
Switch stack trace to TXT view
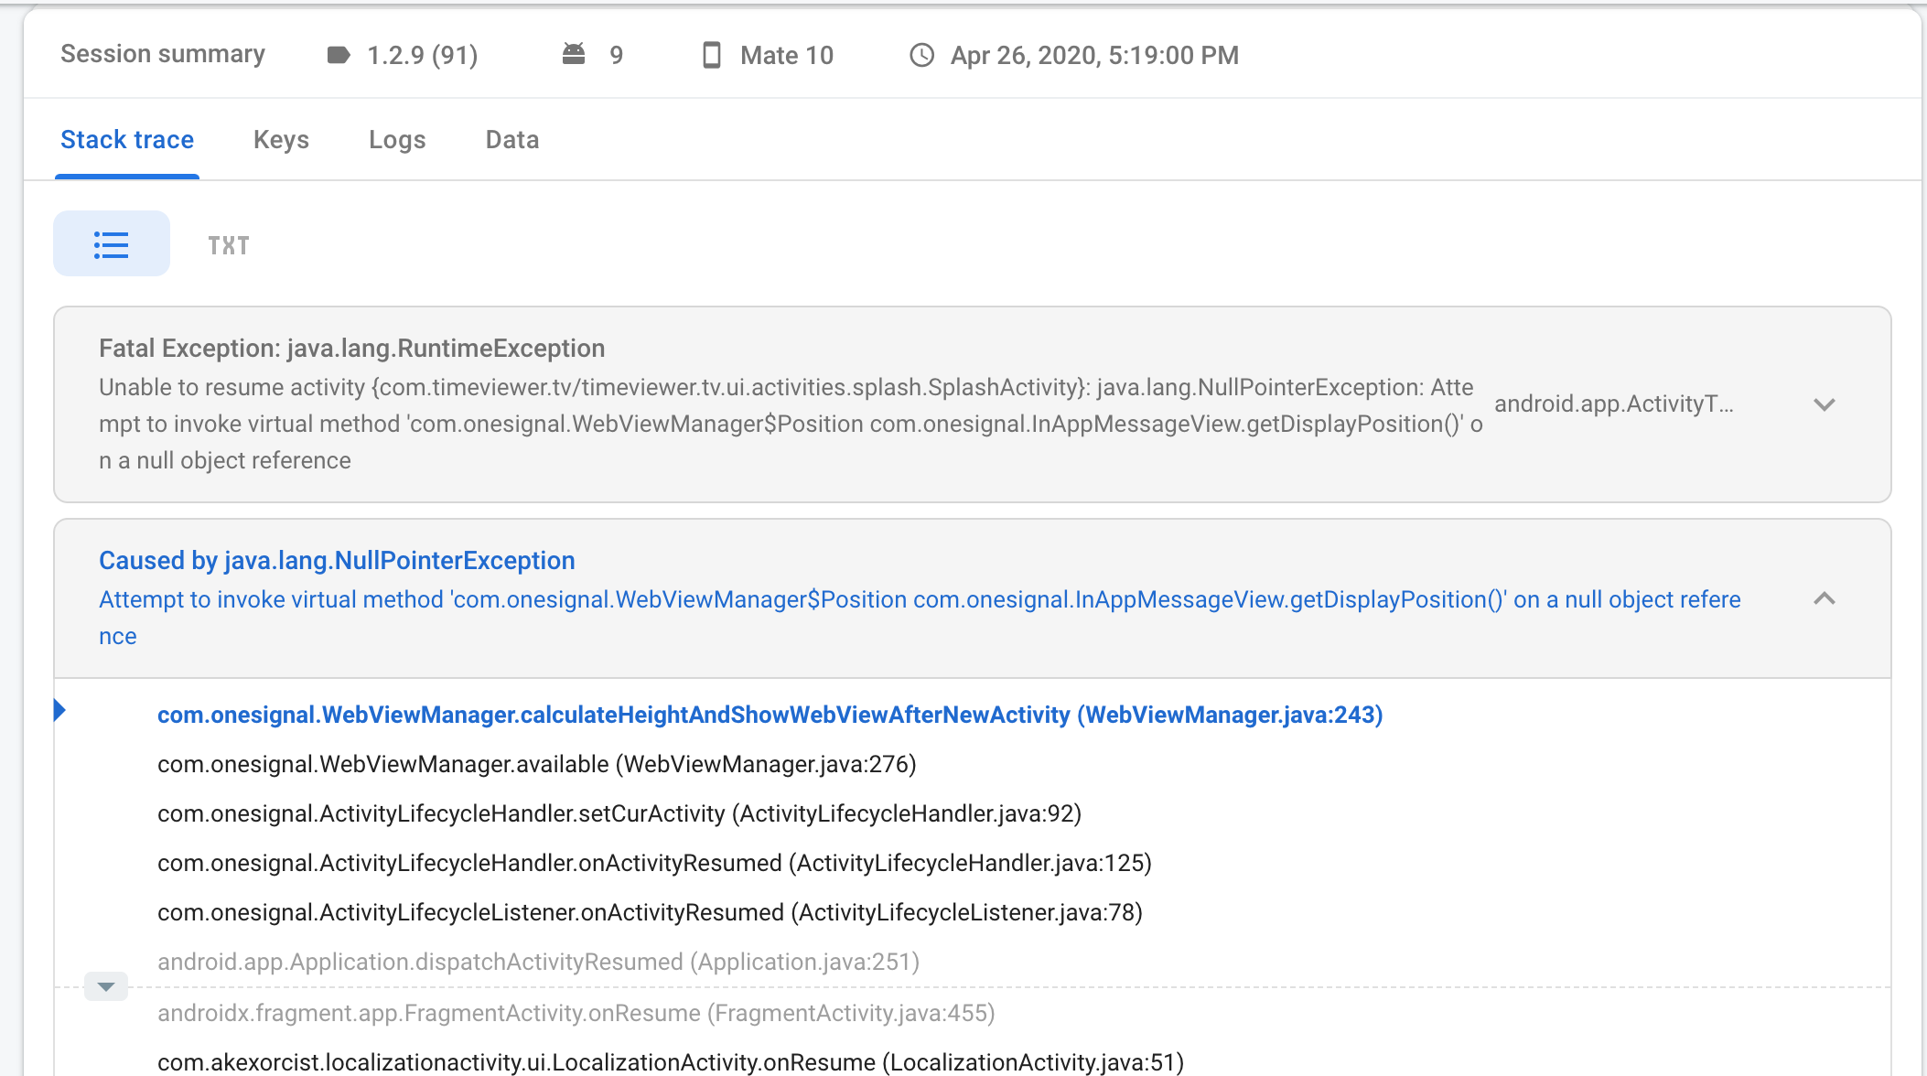229,245
